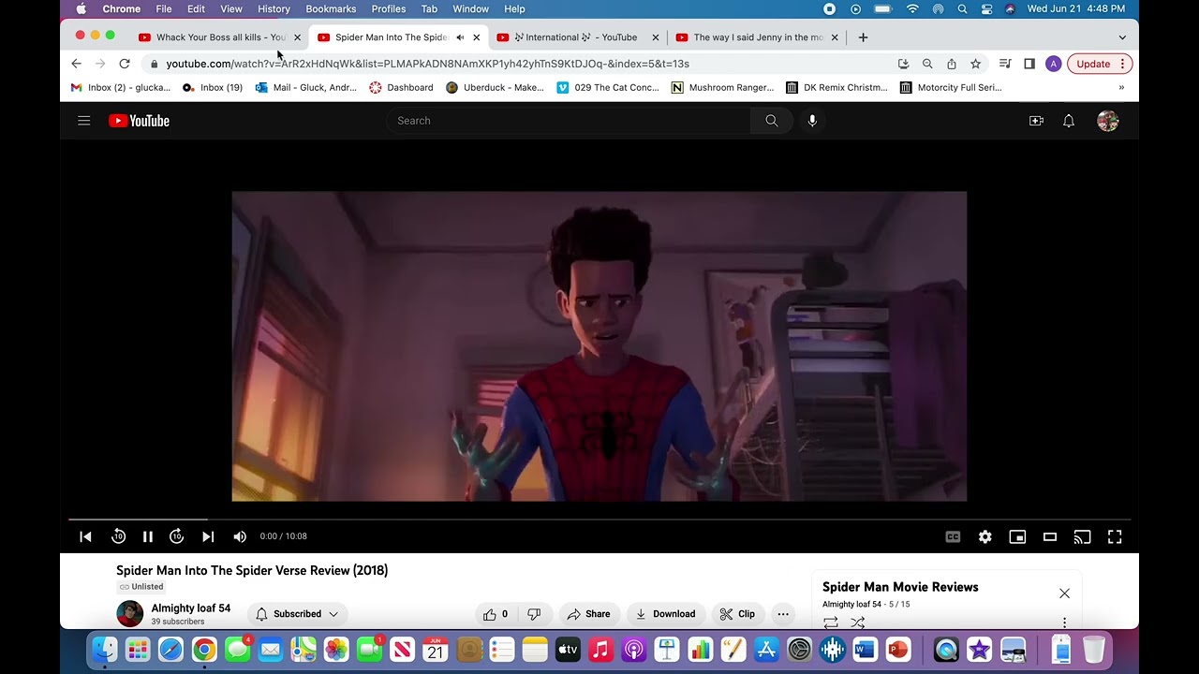Enter full screen video mode

pos(1115,536)
